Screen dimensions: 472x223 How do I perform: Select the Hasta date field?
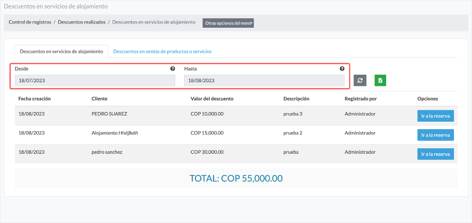tap(264, 81)
